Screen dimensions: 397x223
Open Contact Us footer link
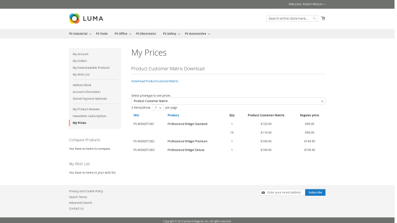pyautogui.click(x=76, y=209)
